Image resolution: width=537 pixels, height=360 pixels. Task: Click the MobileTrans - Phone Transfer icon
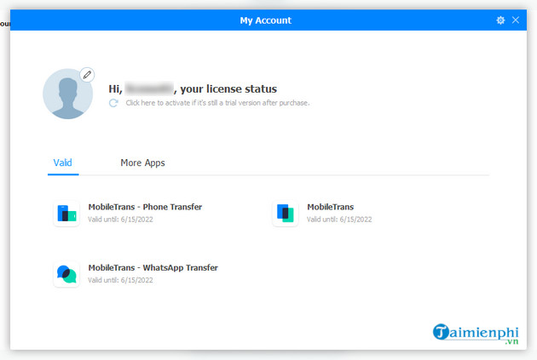coord(66,213)
